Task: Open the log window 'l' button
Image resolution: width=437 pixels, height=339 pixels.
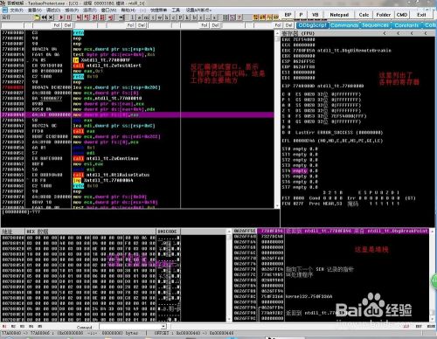Action: pyautogui.click(x=132, y=17)
